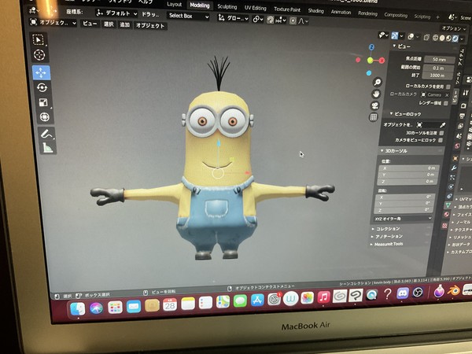Open object mode オブジェク dropdown

(53, 23)
